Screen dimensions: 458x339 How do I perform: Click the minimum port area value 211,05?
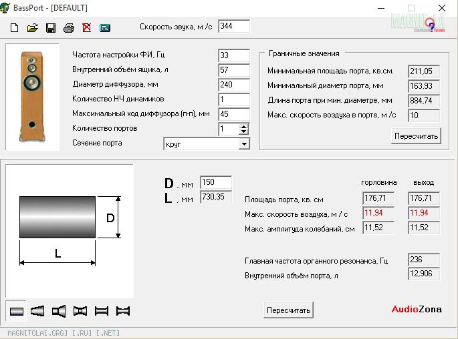(x=424, y=71)
